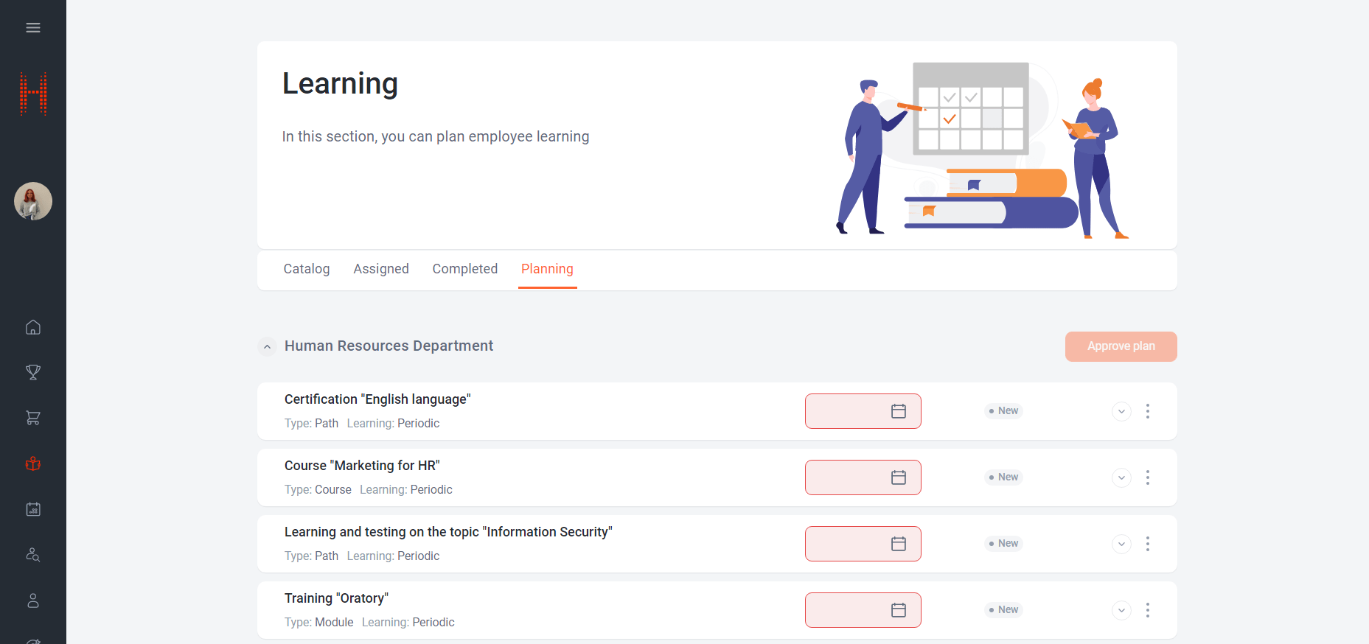The width and height of the screenshot is (1369, 644).
Task: Open the hamburger menu in sidebar
Action: [33, 28]
